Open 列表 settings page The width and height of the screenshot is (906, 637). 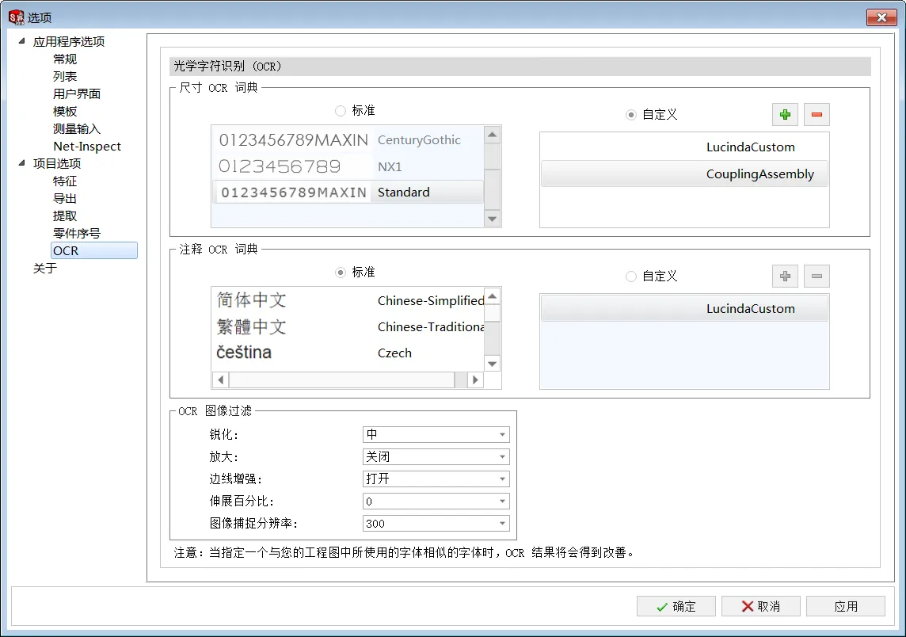tap(65, 76)
